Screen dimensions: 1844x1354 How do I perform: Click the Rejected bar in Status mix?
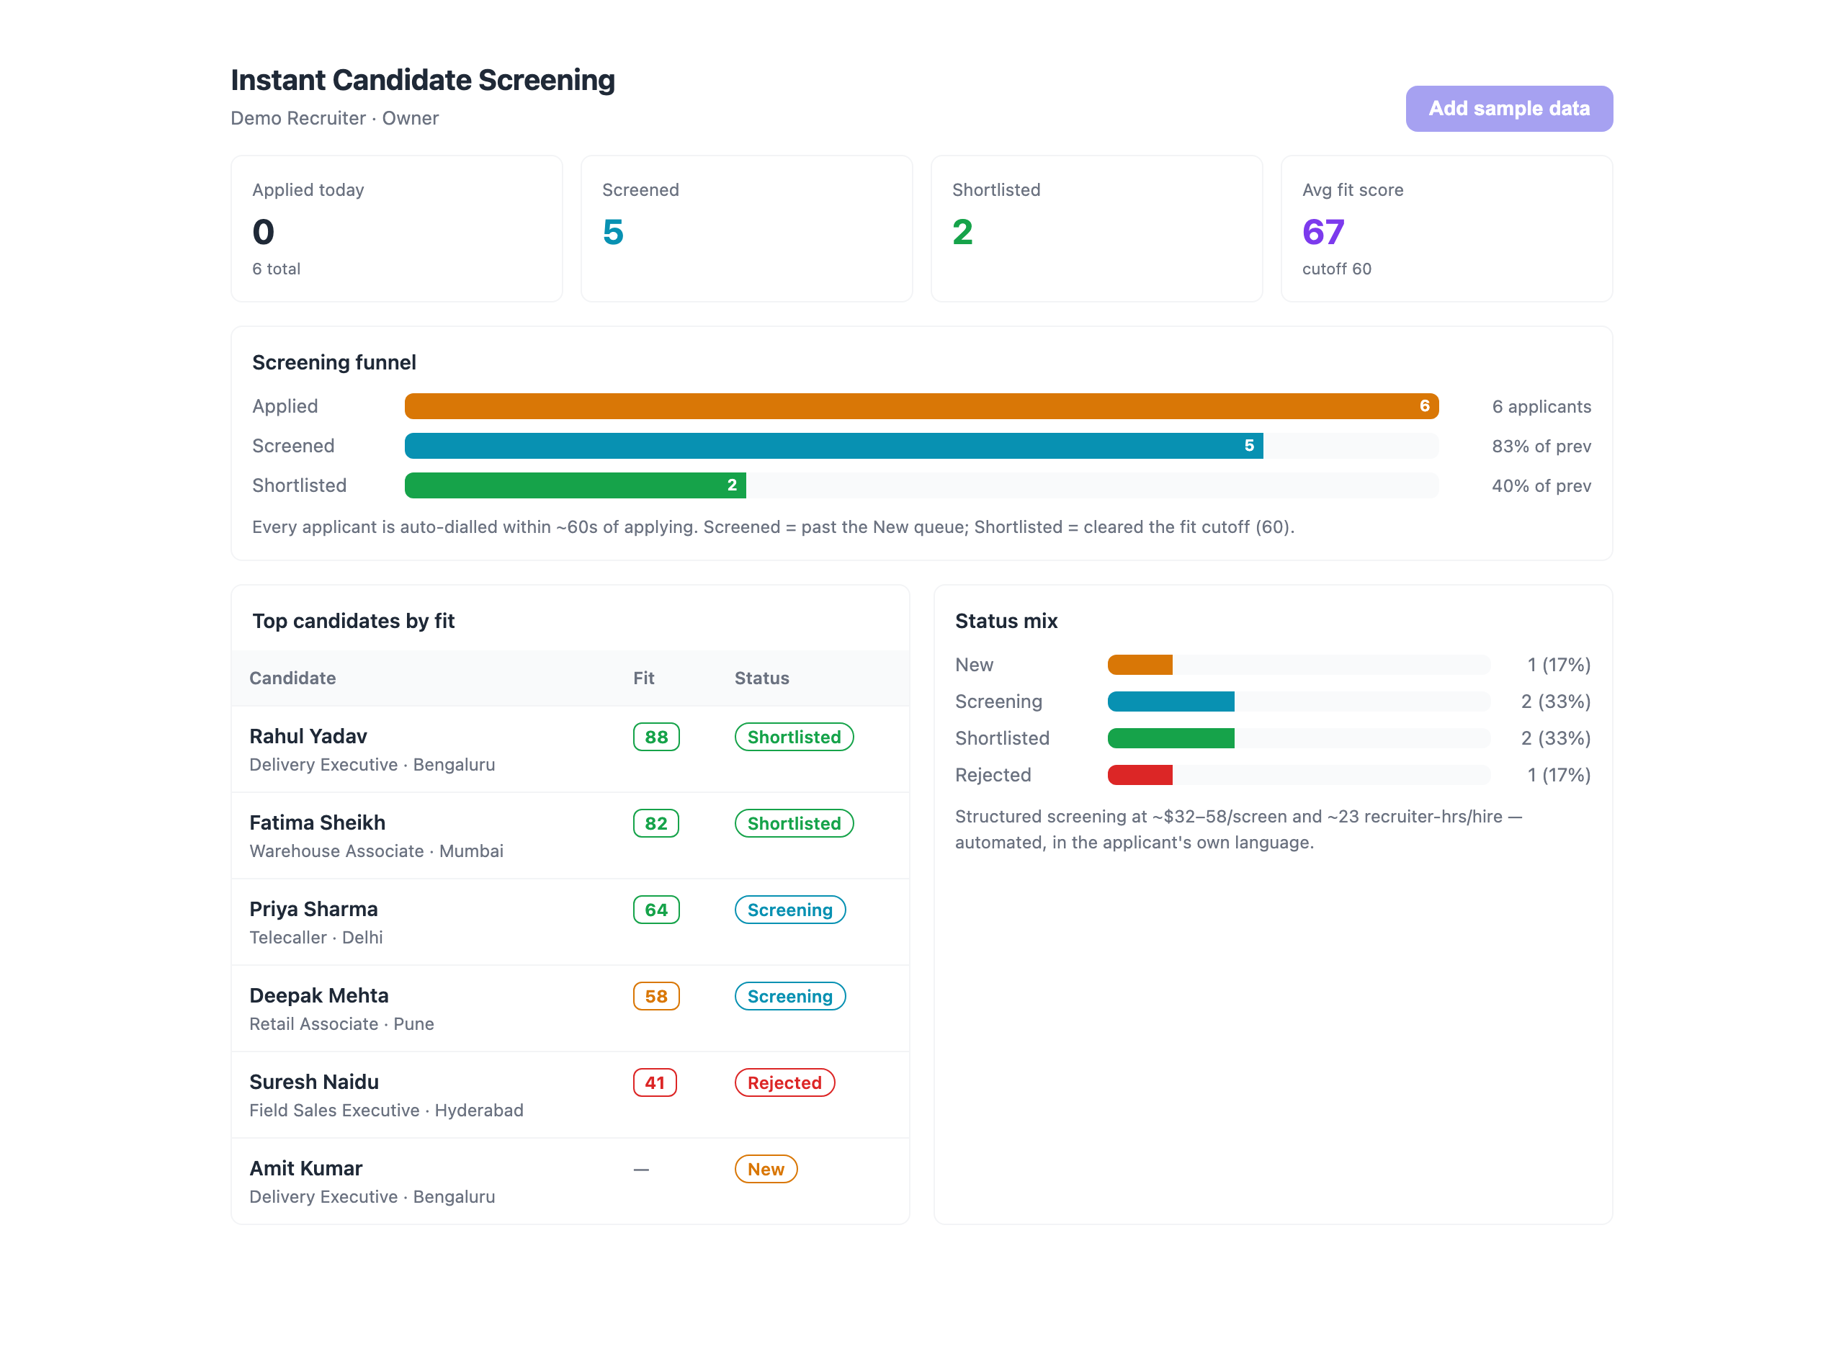[x=1140, y=776]
